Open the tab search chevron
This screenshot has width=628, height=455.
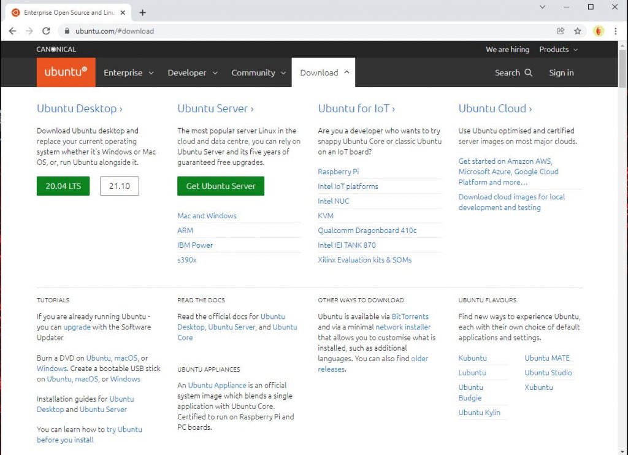click(x=542, y=7)
